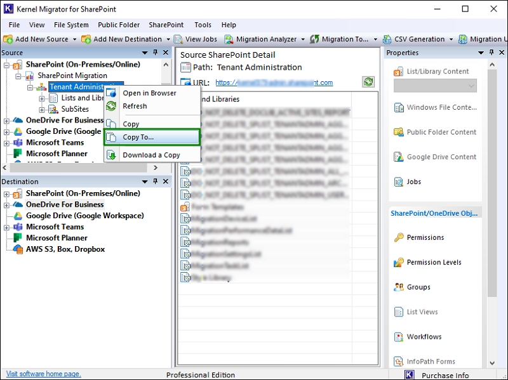Image resolution: width=508 pixels, height=380 pixels.
Task: Open the Public Folder menu
Action: [x=119, y=25]
